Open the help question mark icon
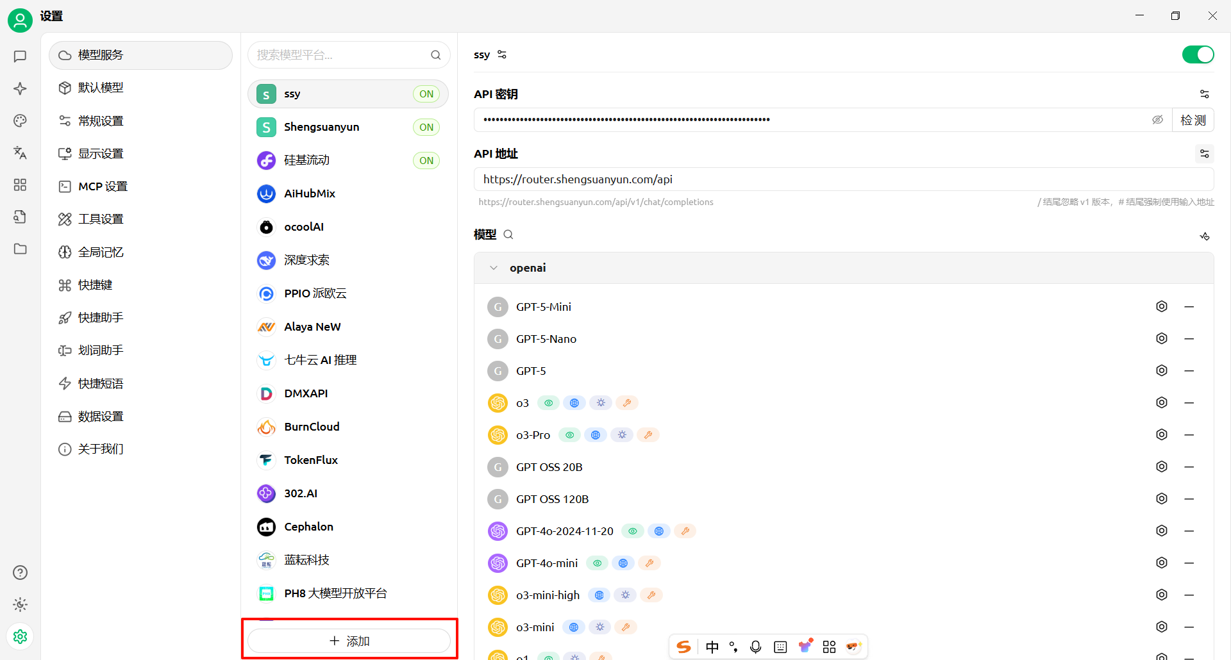The width and height of the screenshot is (1231, 660). coord(20,572)
